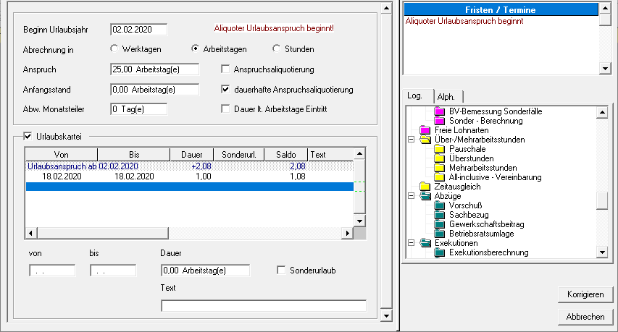
Task: Click the Gewerkschaftsbeitrag folder icon
Action: pos(440,224)
